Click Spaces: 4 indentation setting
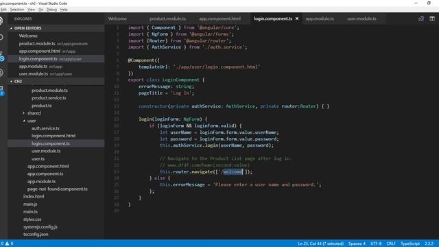 [357, 244]
